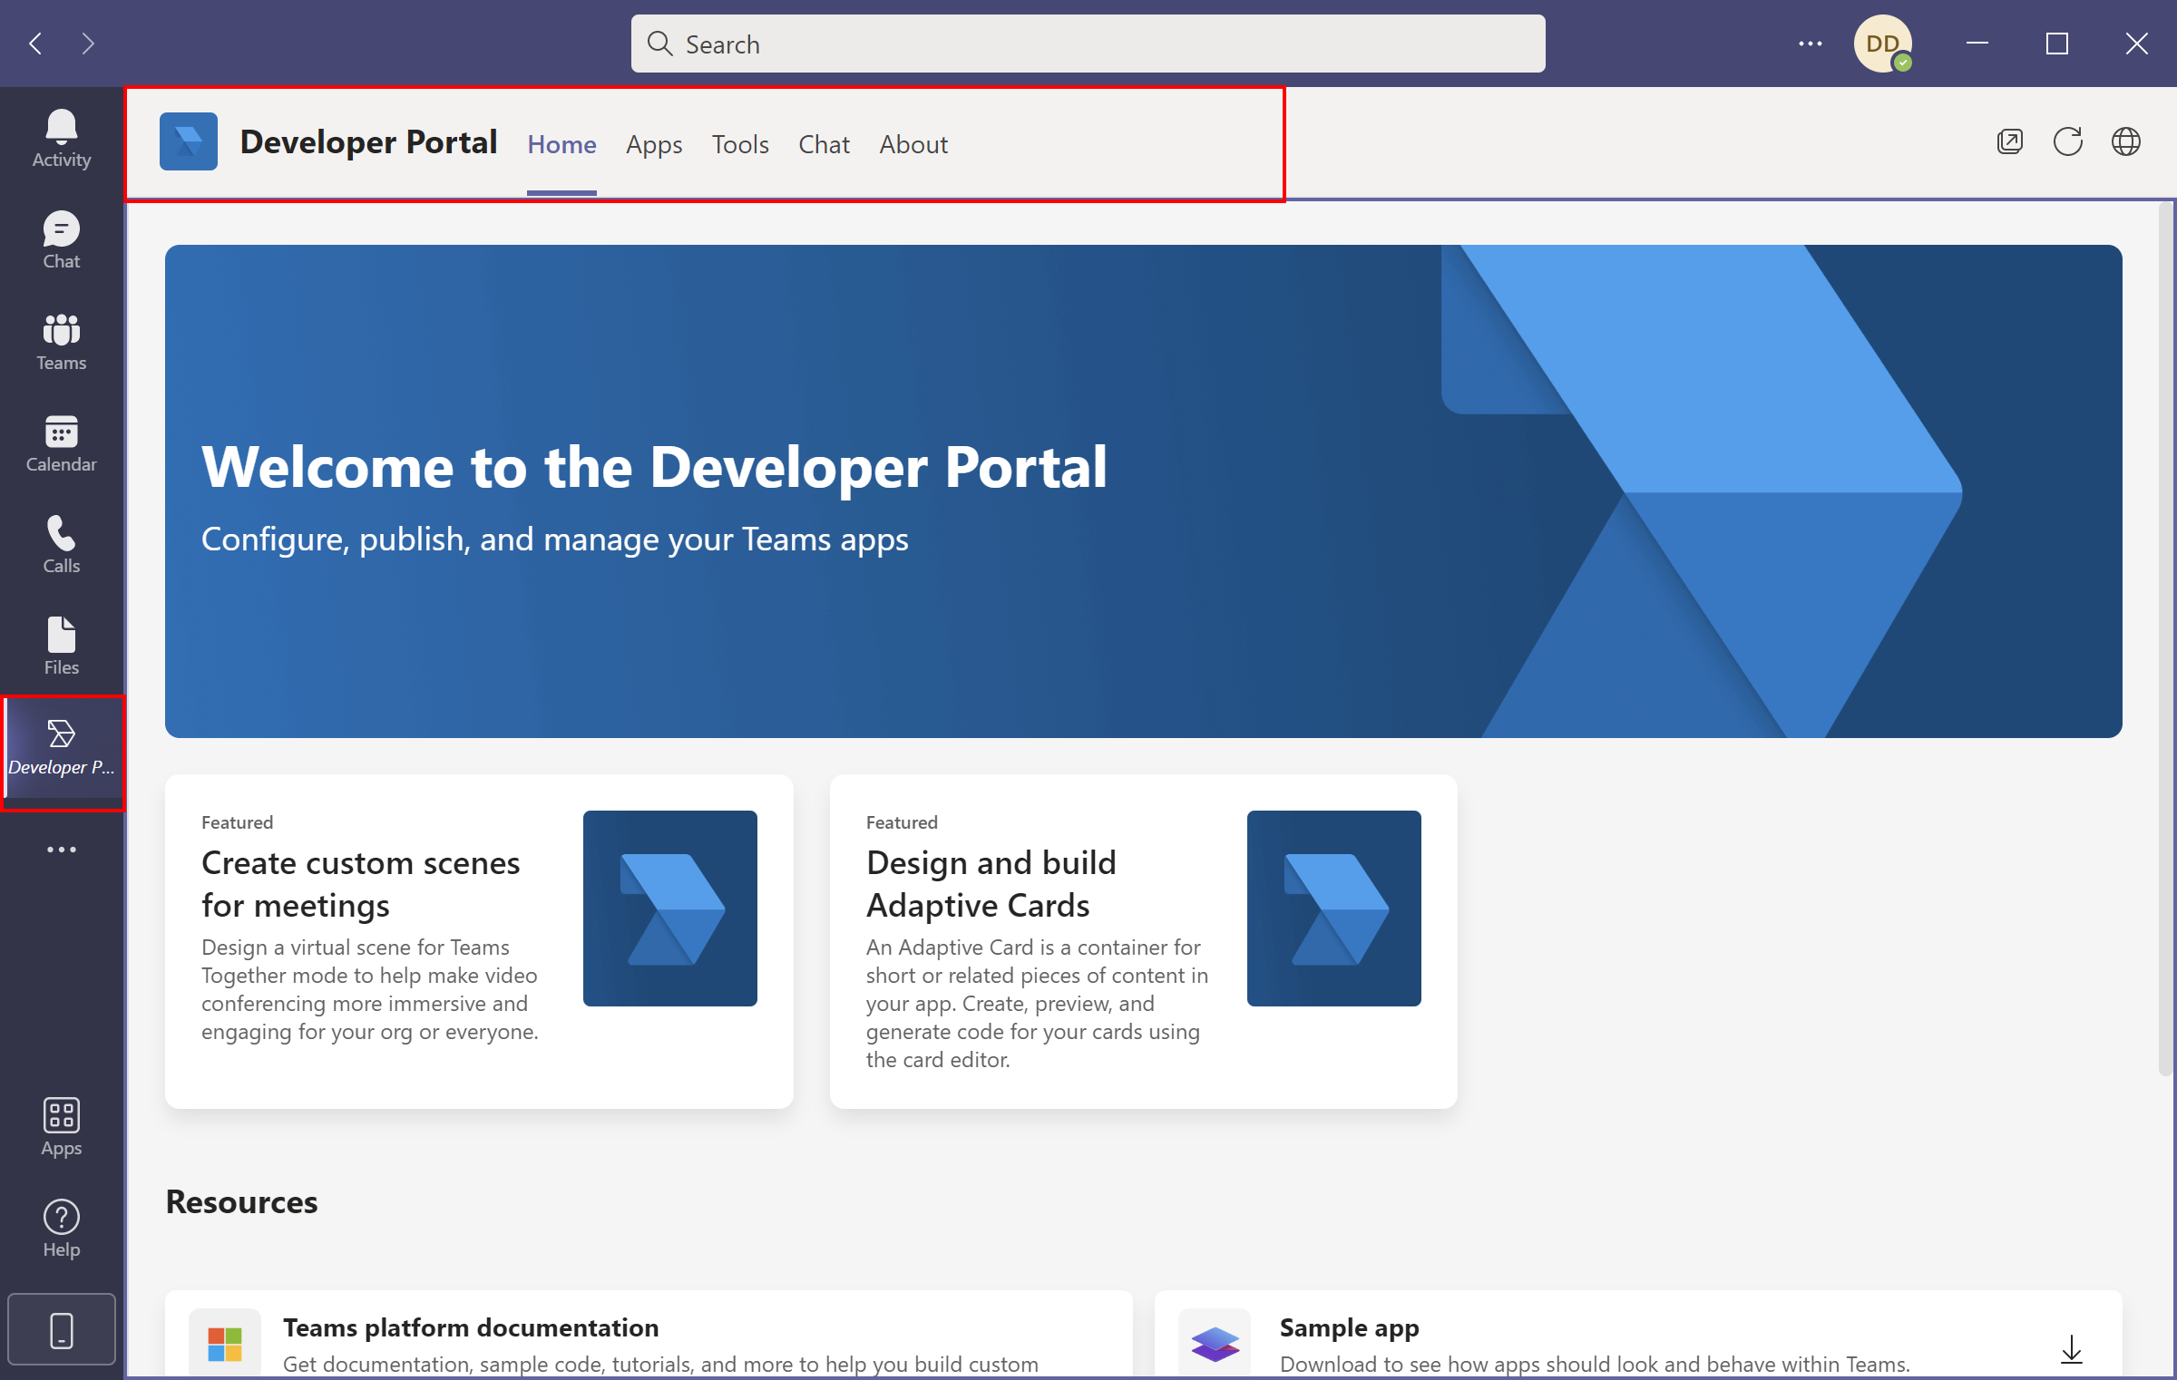
Task: Open Files from the sidebar
Action: coord(61,646)
